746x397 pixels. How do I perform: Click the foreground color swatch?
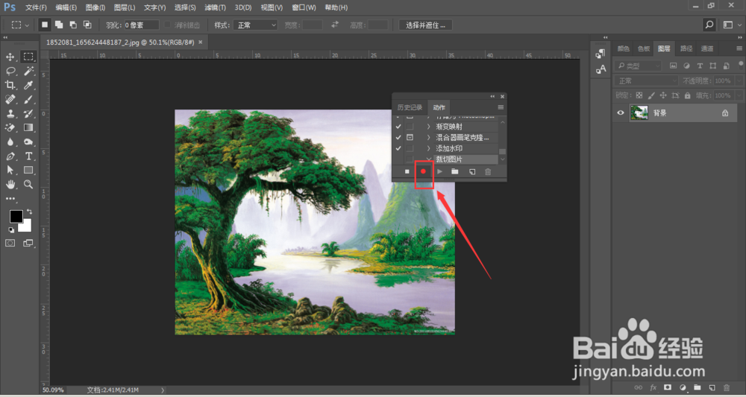click(x=16, y=217)
